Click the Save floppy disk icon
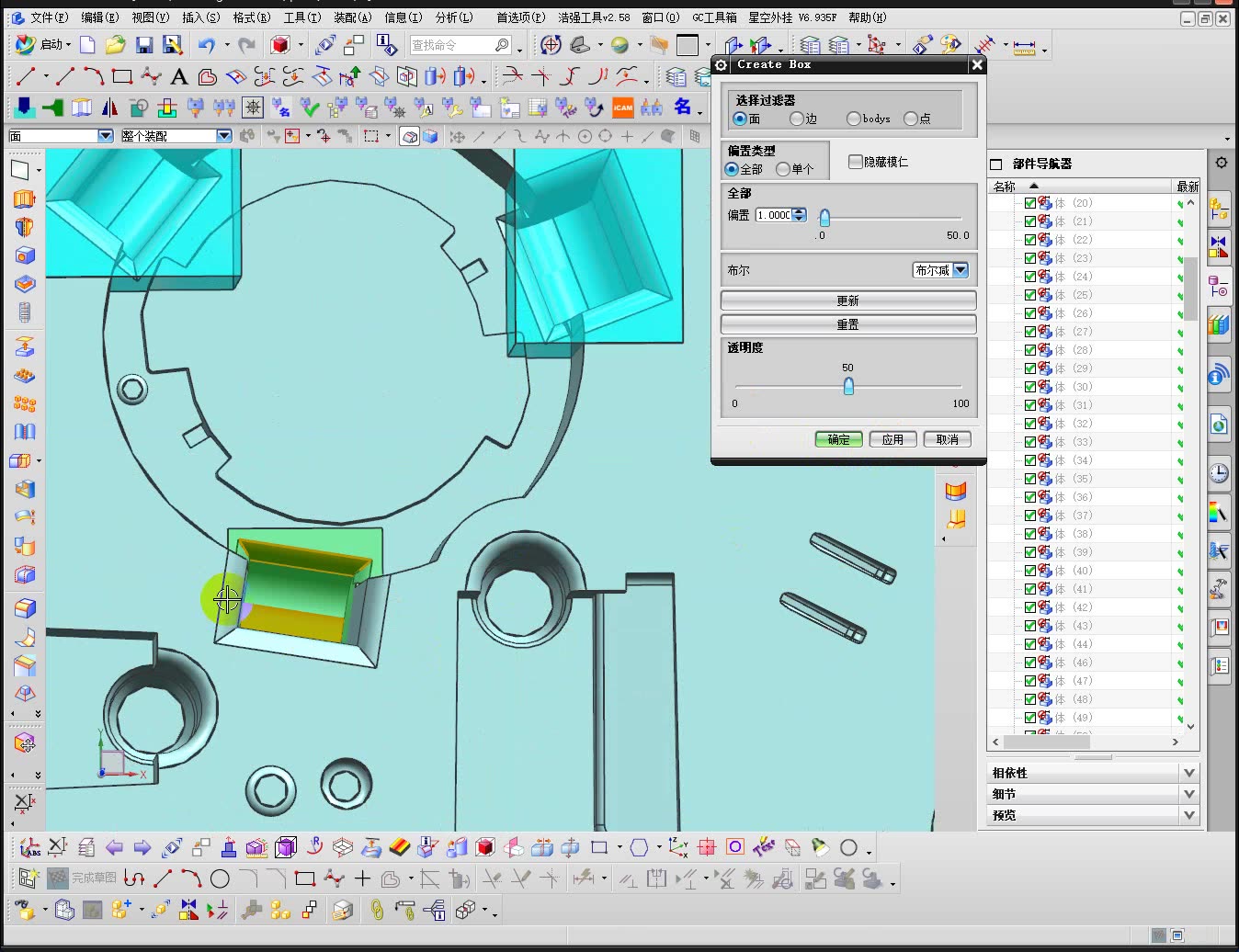The width and height of the screenshot is (1239, 952). pos(143,45)
